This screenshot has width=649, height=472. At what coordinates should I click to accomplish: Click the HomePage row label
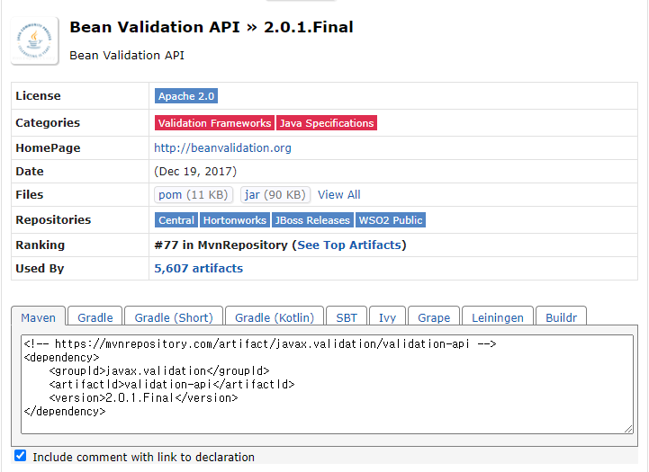pyautogui.click(x=48, y=148)
